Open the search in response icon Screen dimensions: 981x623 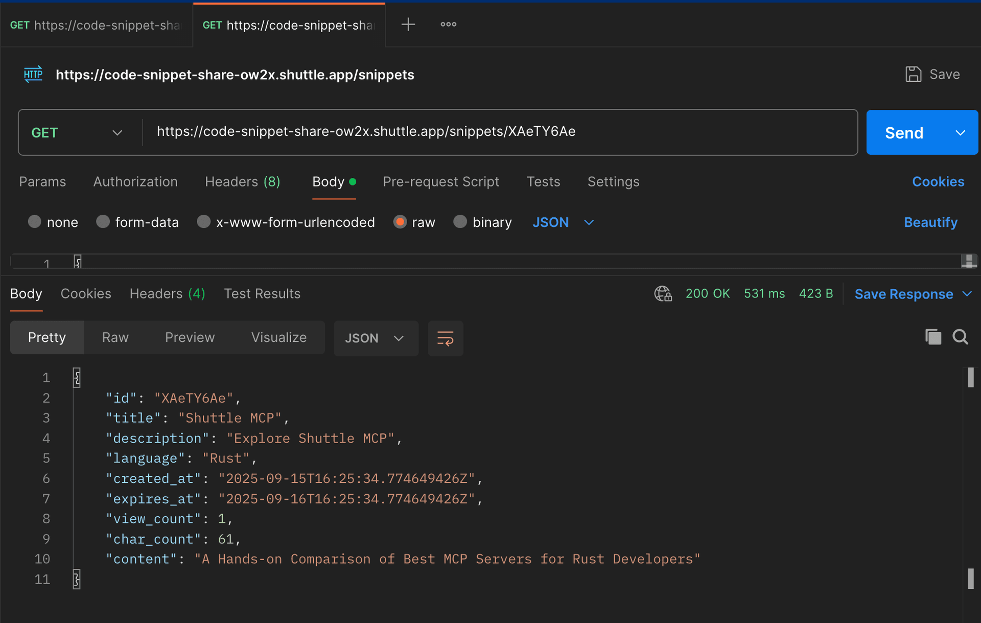click(x=961, y=337)
